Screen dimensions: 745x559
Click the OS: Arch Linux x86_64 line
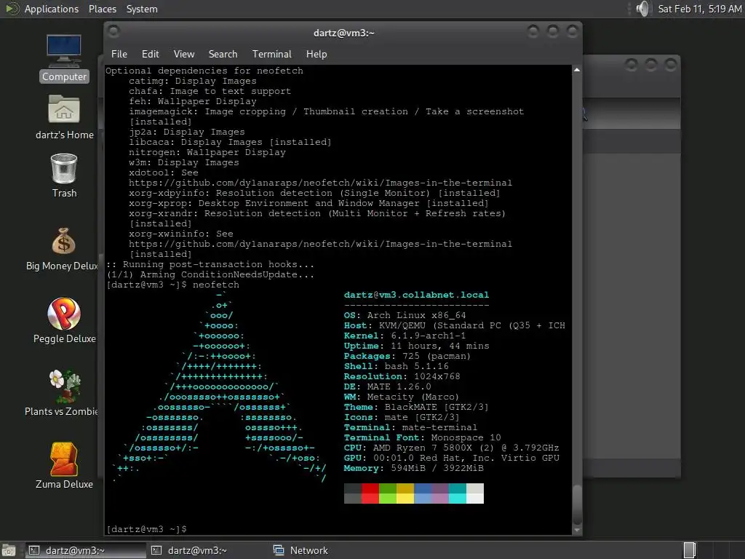(405, 316)
